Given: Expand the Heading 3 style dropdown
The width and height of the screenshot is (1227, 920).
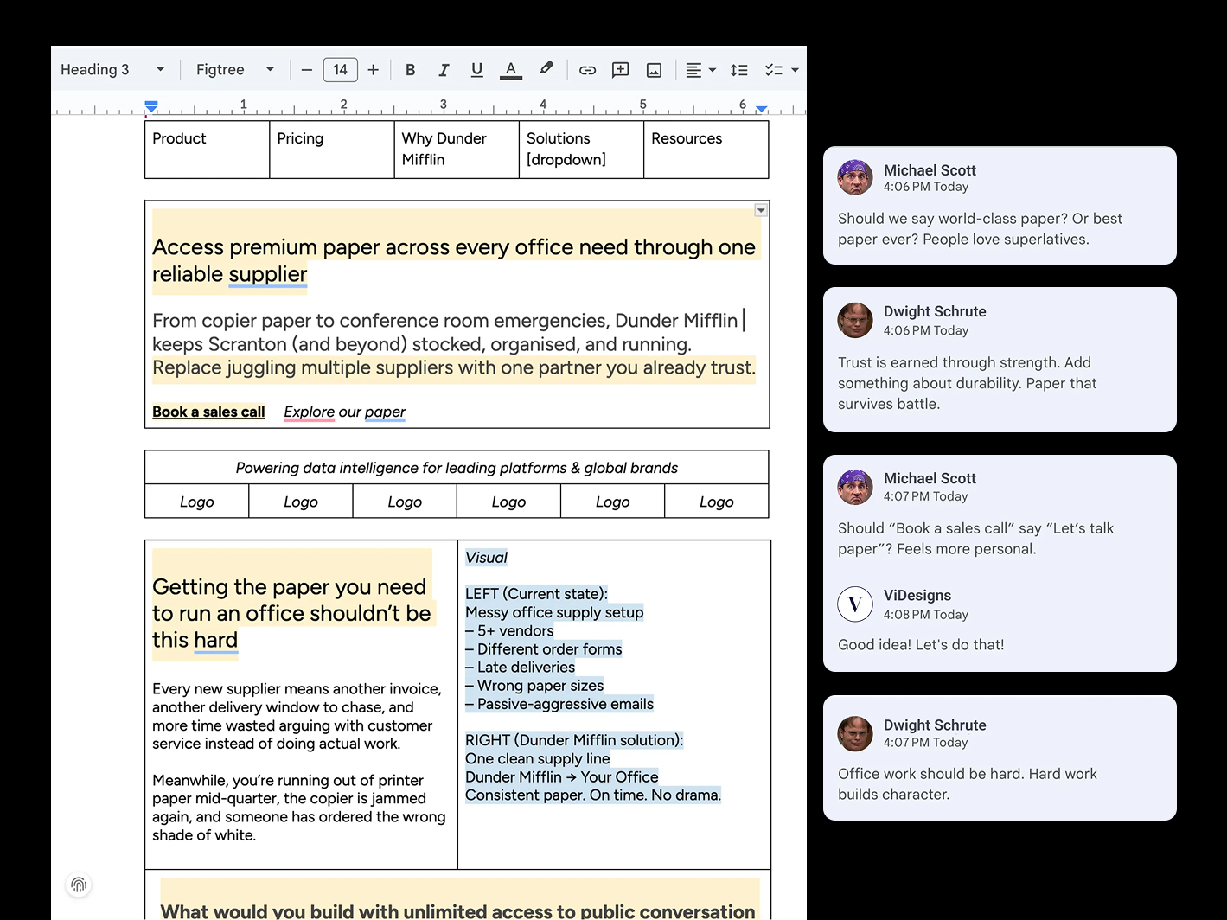Looking at the screenshot, I should tap(160, 70).
